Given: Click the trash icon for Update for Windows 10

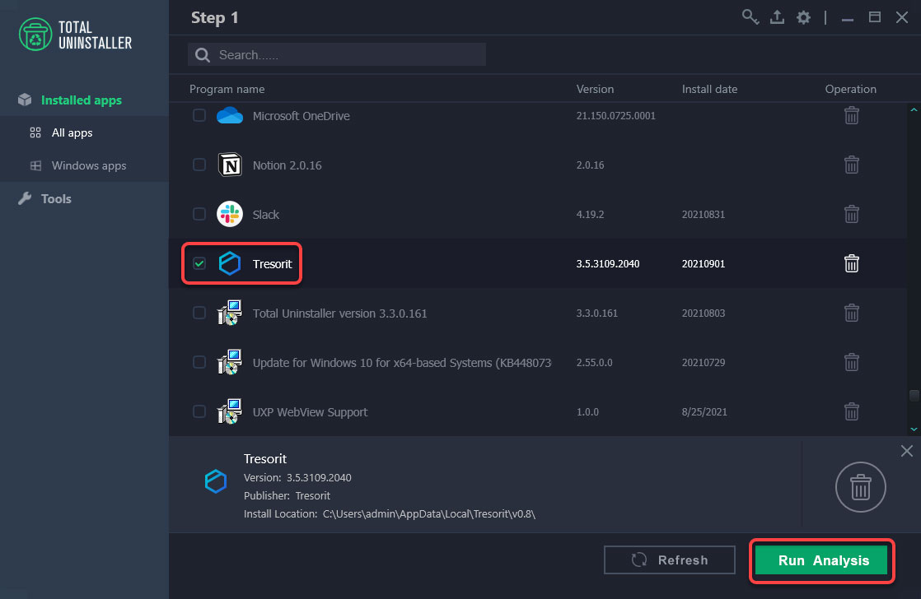Looking at the screenshot, I should coord(851,362).
